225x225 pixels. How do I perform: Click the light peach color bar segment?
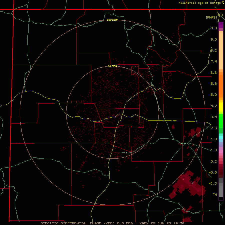click(221, 51)
